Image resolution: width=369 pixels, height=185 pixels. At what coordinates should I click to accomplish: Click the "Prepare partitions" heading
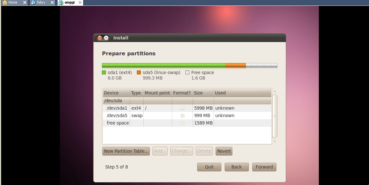[129, 54]
